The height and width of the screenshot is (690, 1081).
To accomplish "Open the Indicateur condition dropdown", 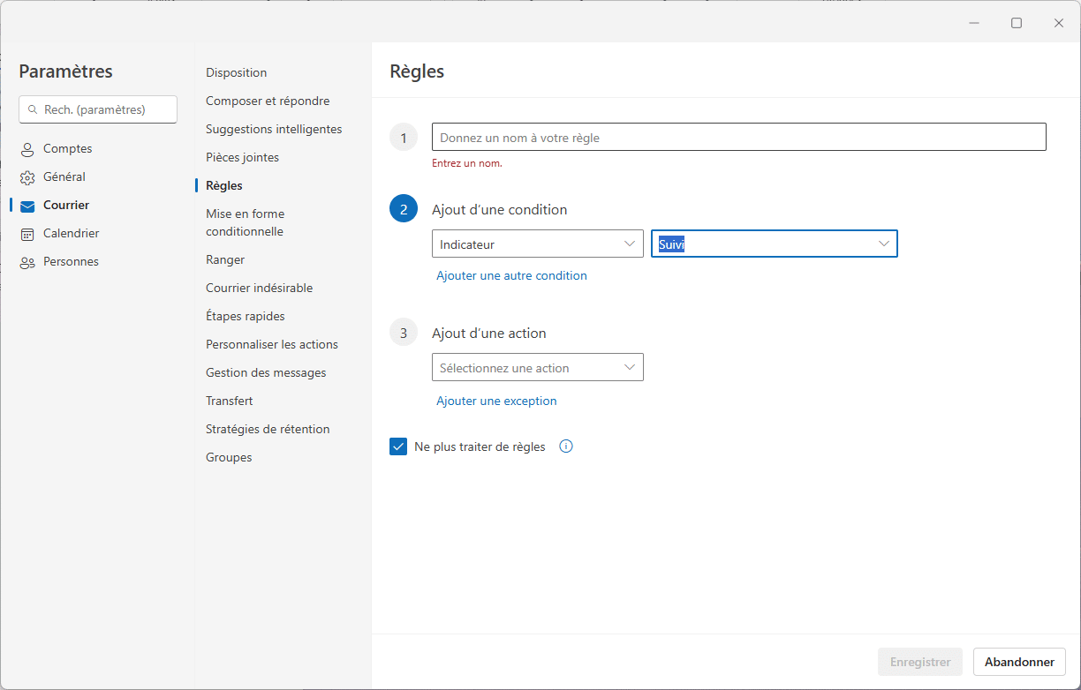I will pyautogui.click(x=537, y=244).
